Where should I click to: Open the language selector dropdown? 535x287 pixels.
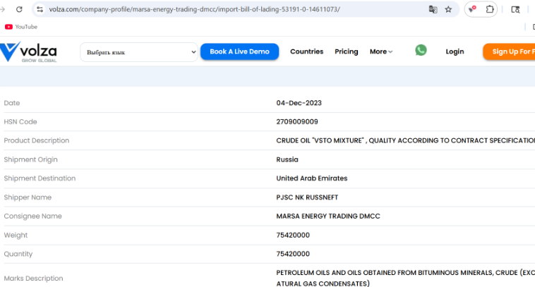139,52
